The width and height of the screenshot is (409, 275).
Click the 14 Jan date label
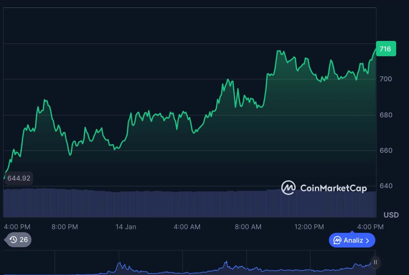tap(126, 227)
